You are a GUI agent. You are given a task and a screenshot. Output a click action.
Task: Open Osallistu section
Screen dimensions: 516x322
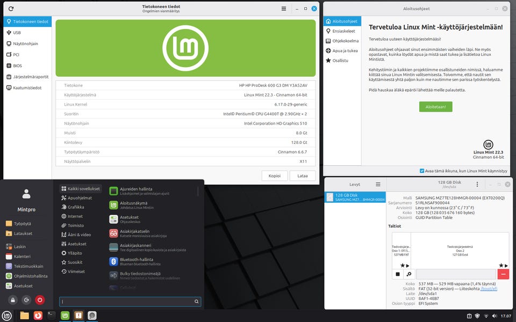point(342,61)
